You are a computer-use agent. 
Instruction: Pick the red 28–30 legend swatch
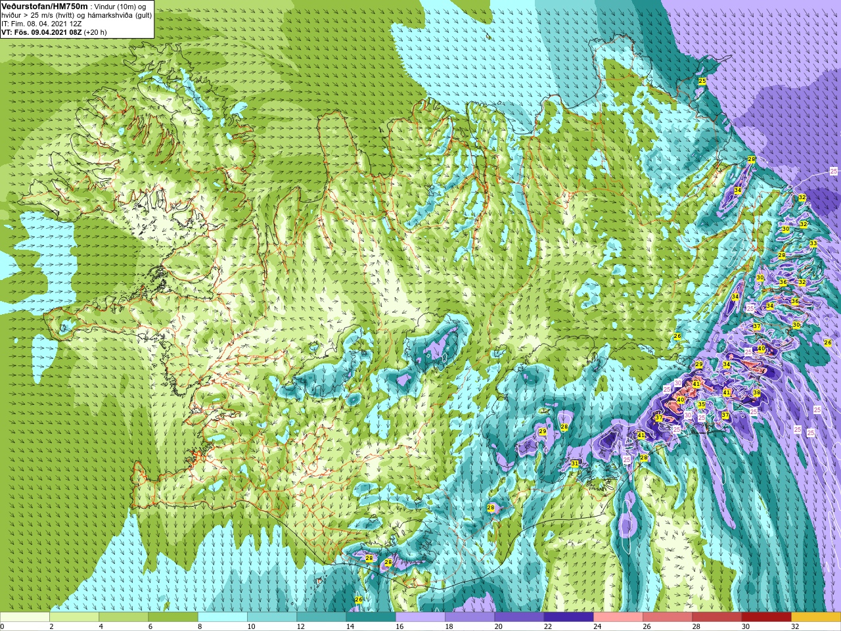point(717,617)
